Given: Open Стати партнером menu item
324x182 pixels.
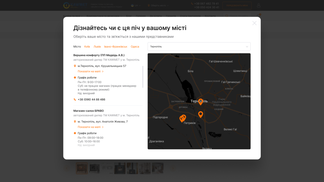Looking at the screenshot, I should point(190,16).
